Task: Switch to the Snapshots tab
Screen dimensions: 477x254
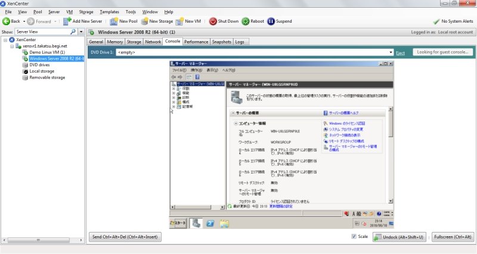Action: click(221, 42)
